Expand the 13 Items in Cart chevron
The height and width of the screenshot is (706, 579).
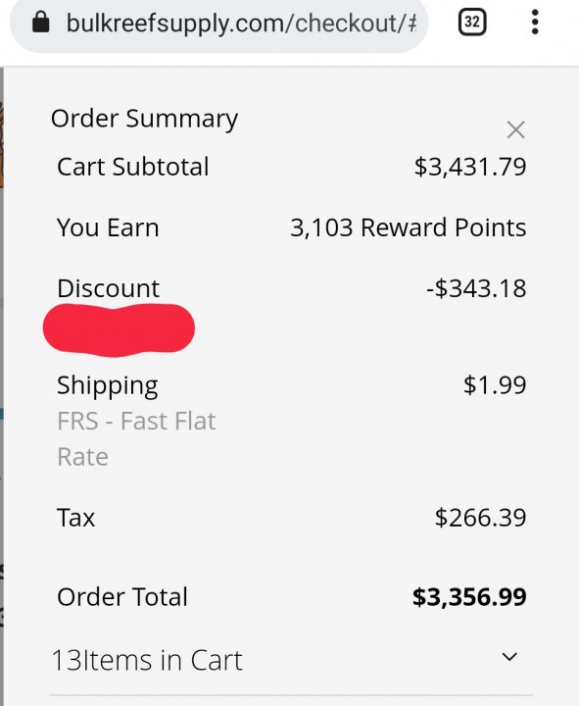tap(509, 657)
